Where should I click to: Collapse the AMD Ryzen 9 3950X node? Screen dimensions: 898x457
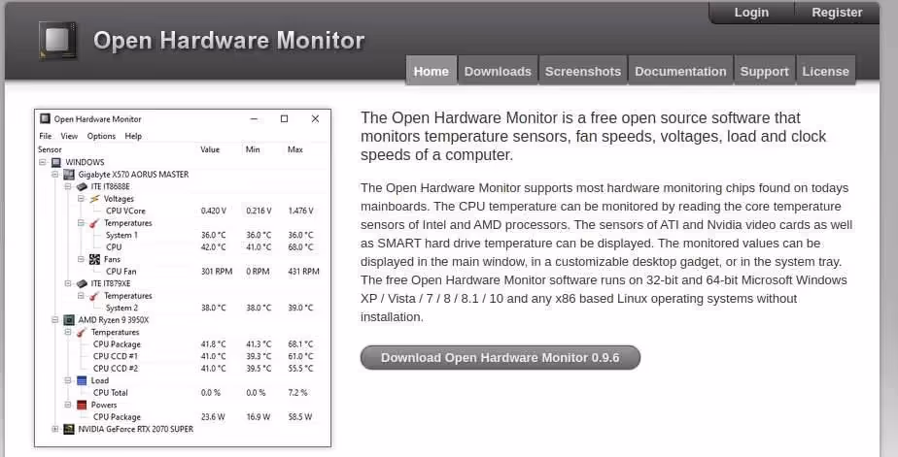55,320
